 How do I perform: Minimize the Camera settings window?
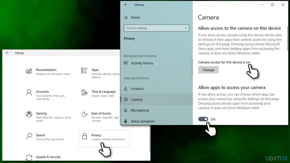tap(262, 5)
